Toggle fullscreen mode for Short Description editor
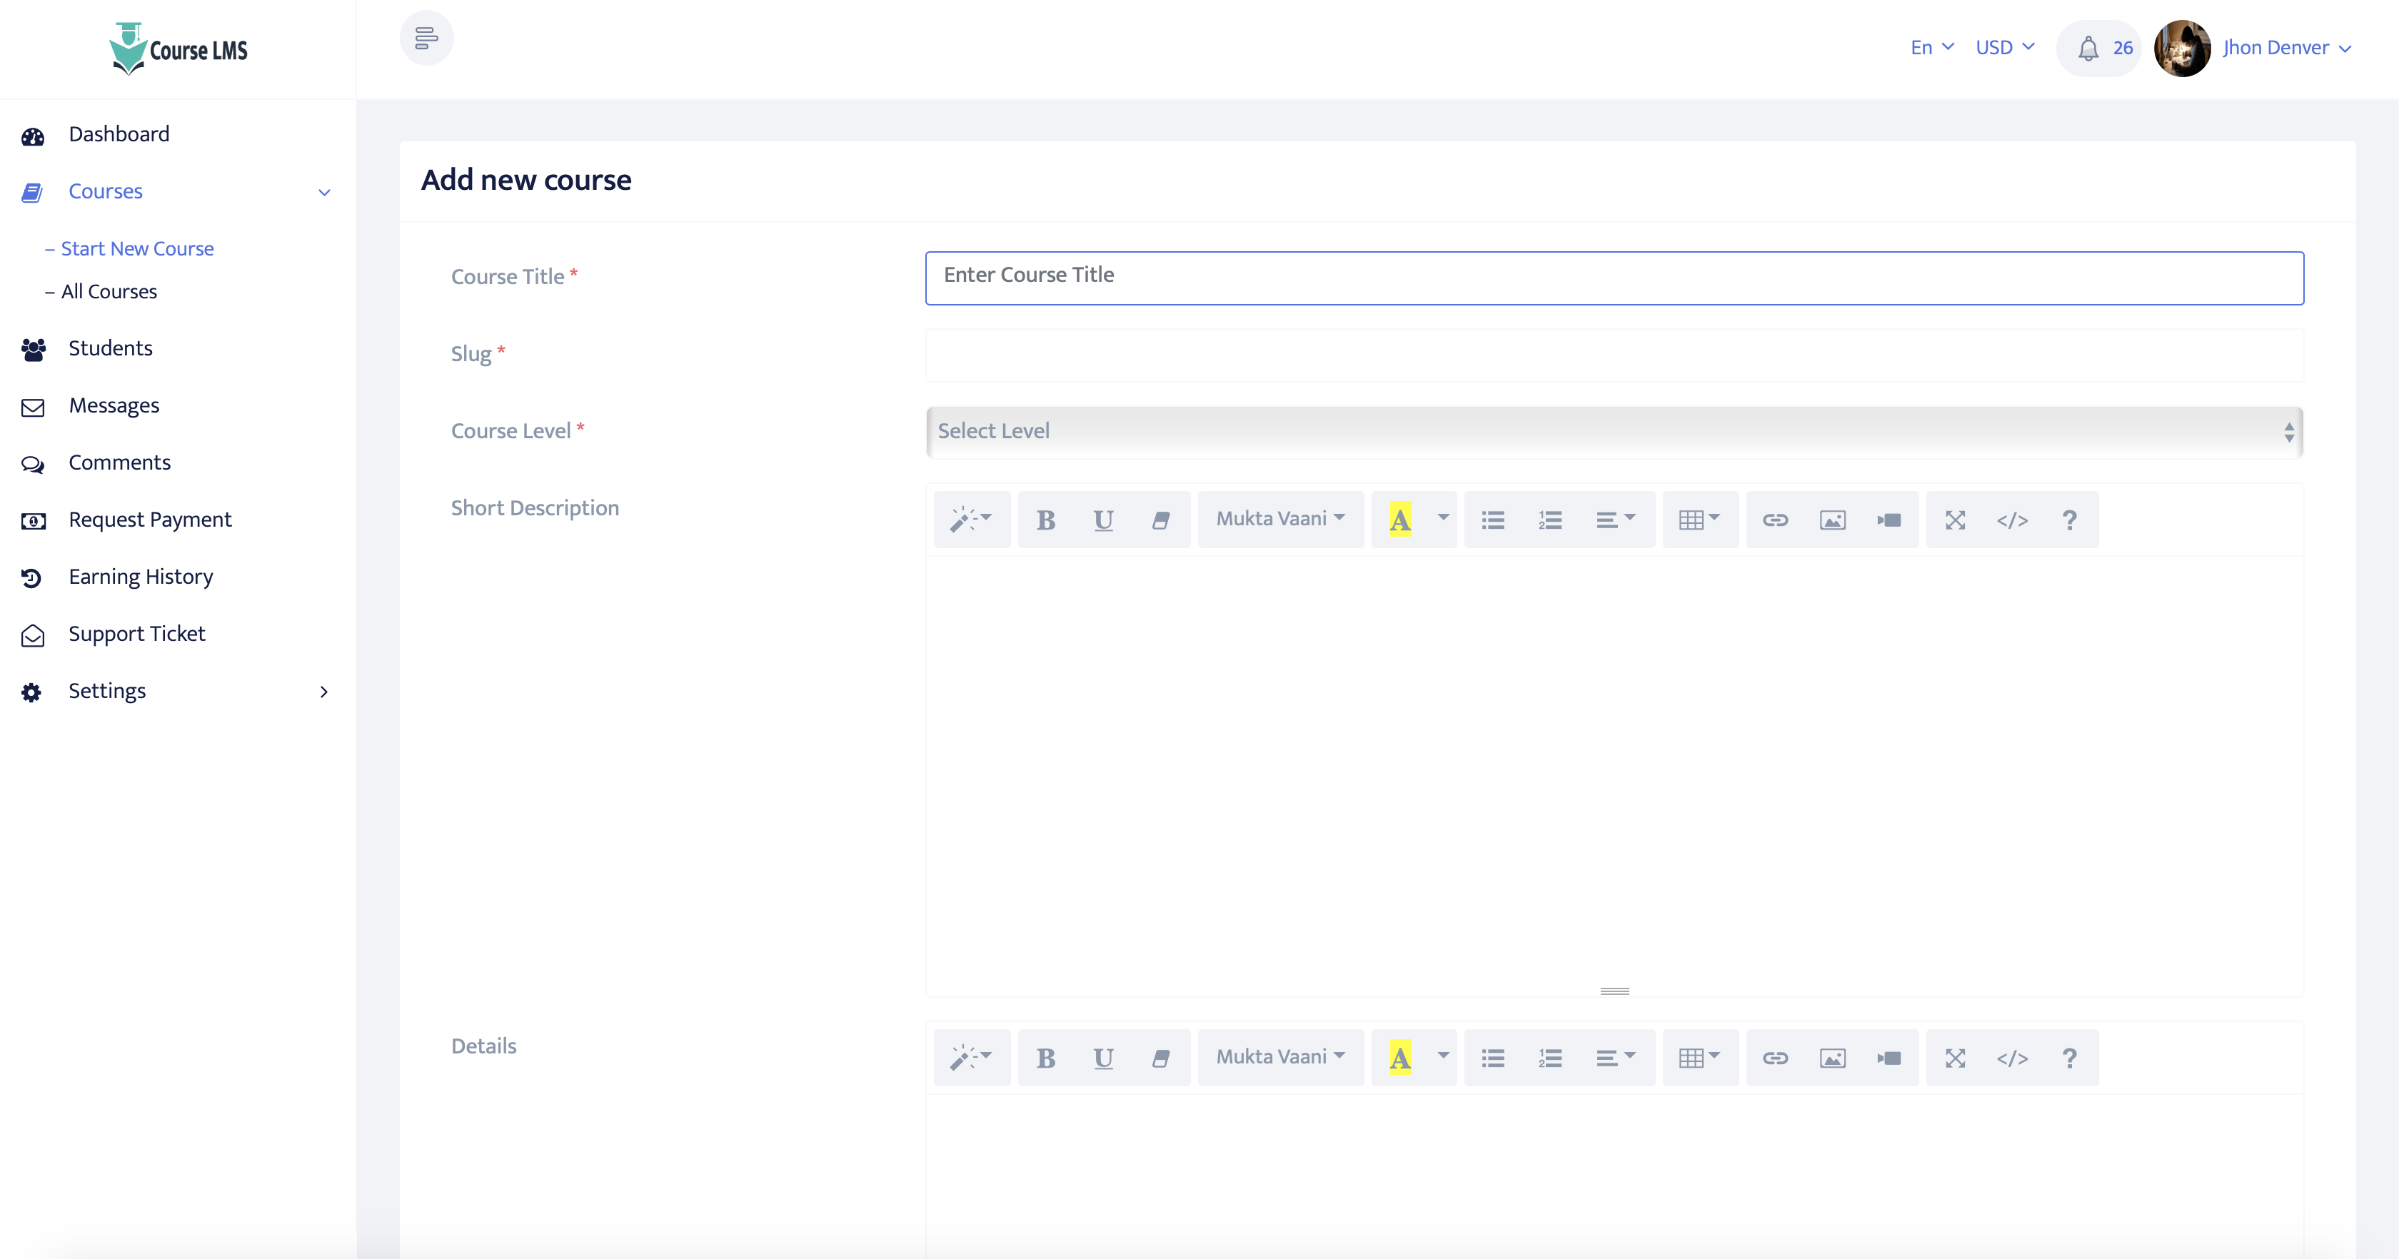2399x1259 pixels. [1956, 520]
